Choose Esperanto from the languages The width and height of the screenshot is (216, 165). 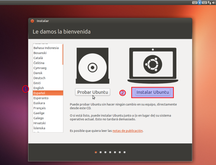(48, 98)
